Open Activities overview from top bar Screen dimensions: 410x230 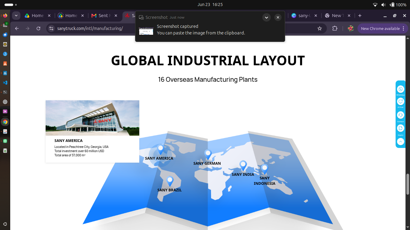click(11, 5)
